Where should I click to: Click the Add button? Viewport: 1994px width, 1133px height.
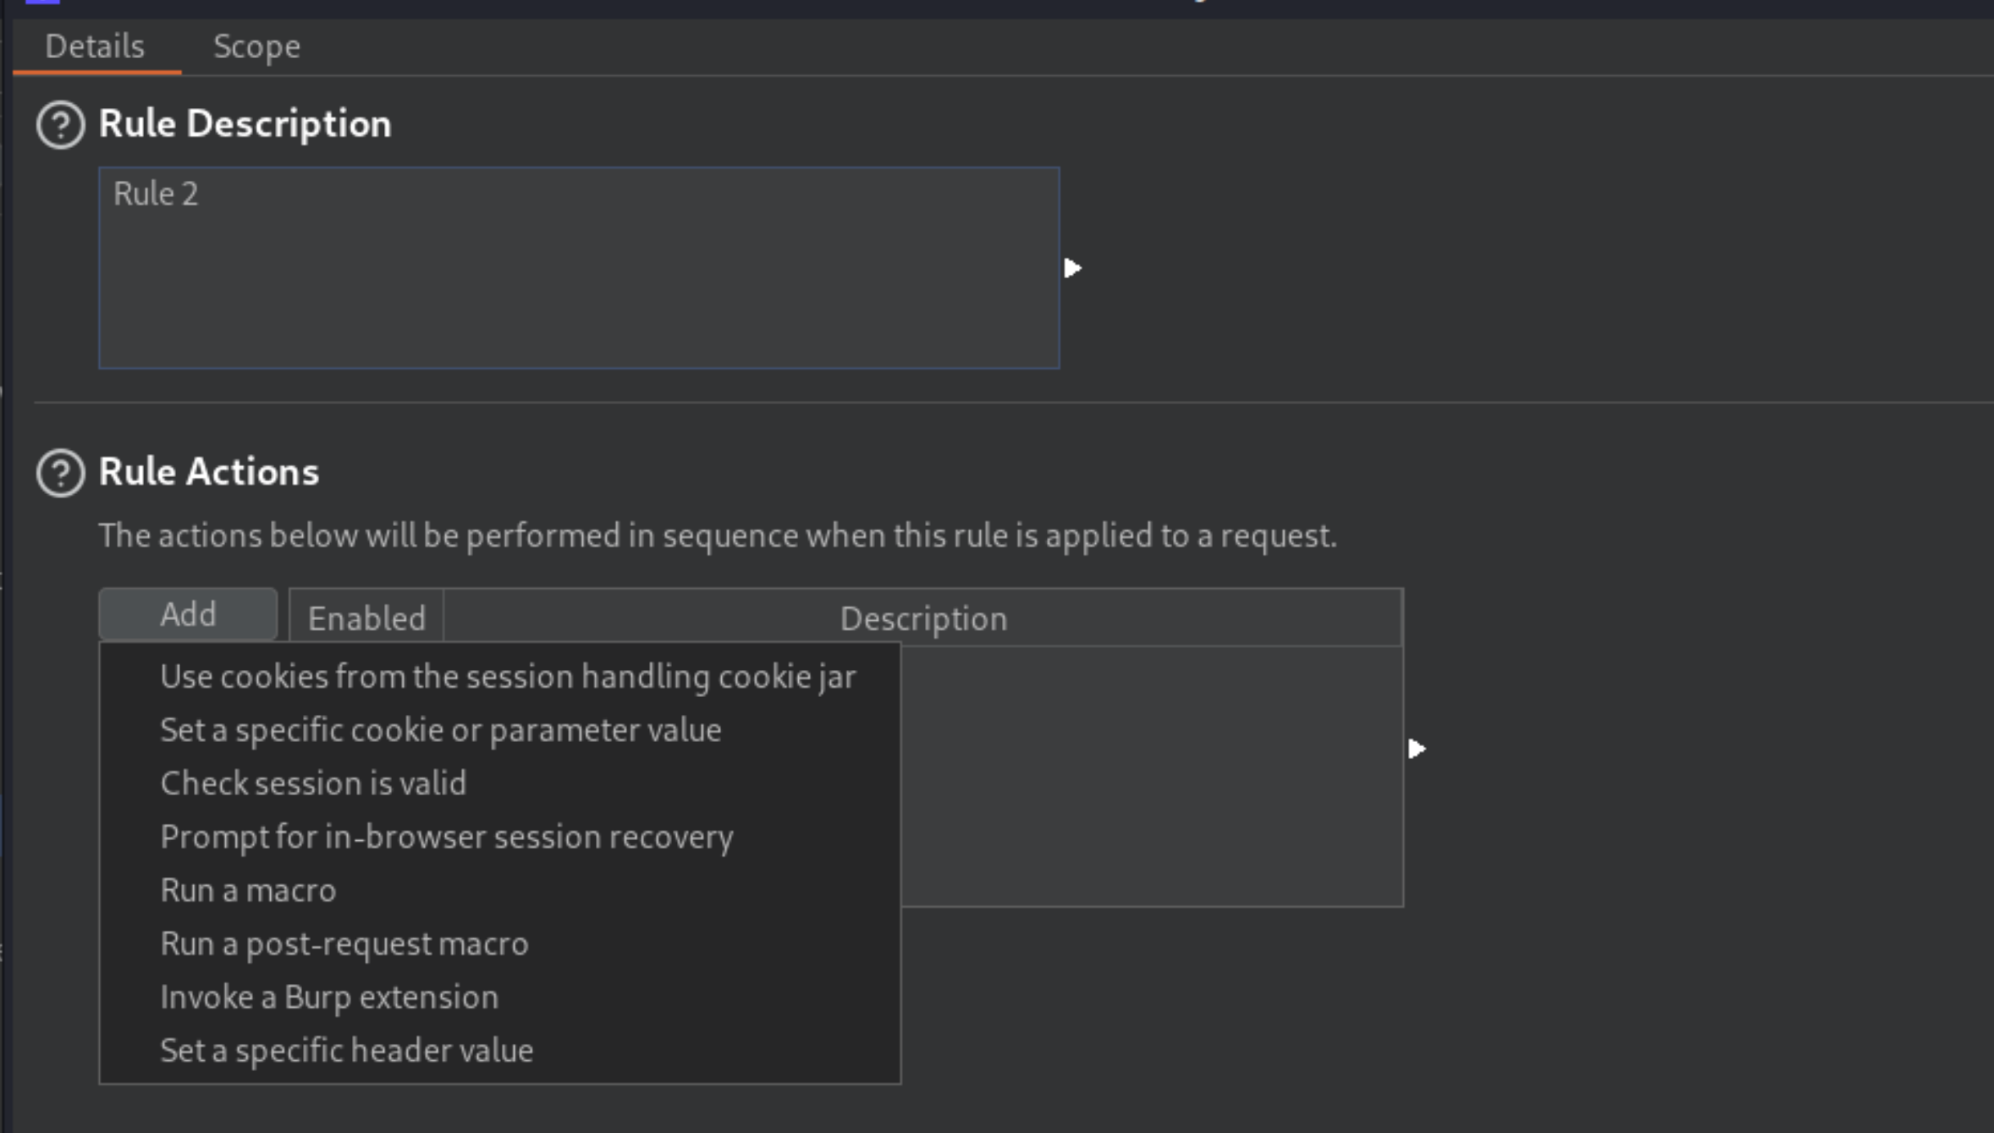pos(188,614)
